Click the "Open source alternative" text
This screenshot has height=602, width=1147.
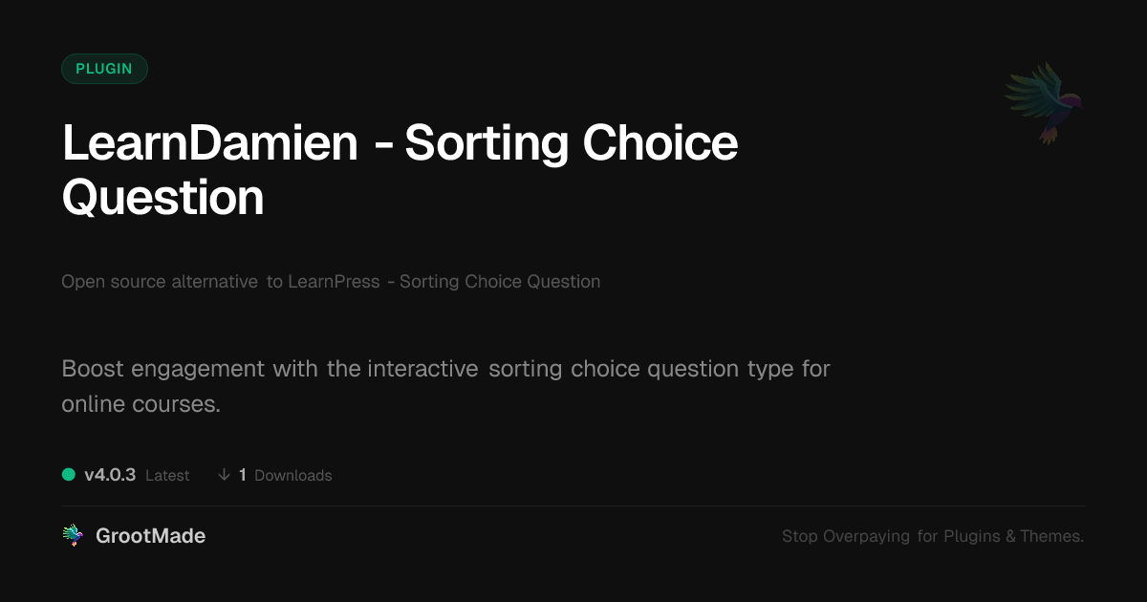(x=160, y=282)
